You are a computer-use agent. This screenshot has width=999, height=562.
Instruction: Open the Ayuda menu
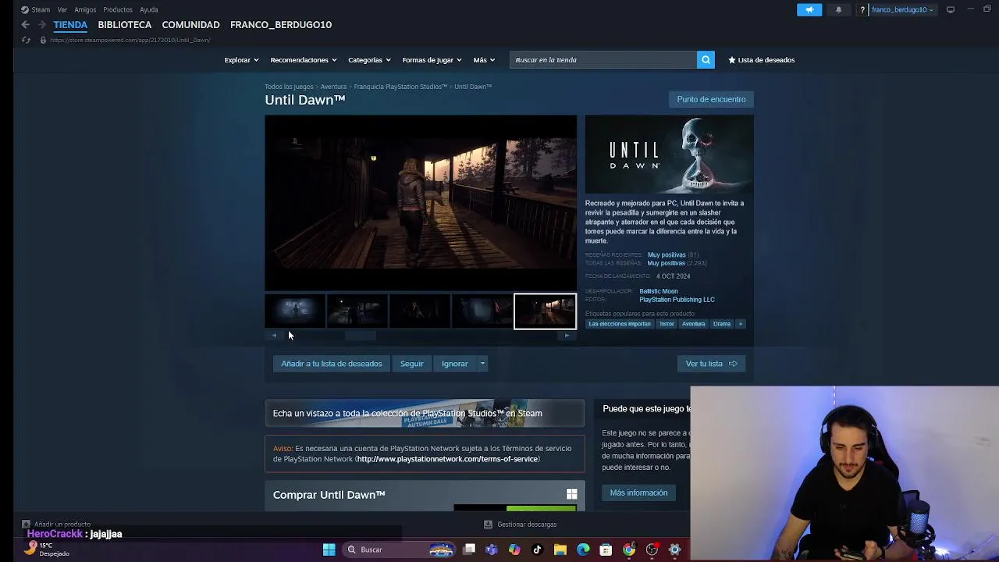pyautogui.click(x=149, y=9)
